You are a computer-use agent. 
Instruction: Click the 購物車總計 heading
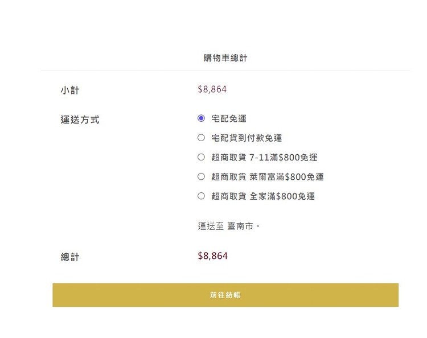(x=225, y=58)
